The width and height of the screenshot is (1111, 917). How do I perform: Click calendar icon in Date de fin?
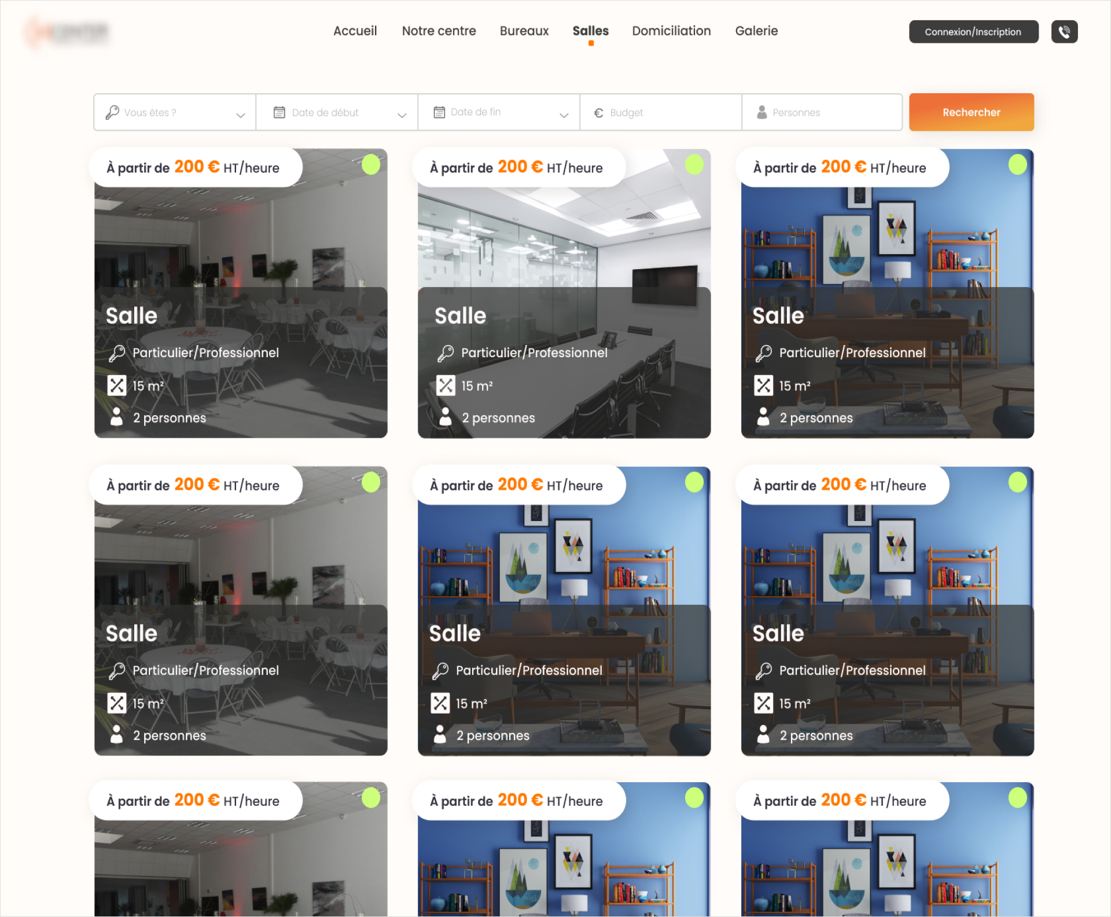pyautogui.click(x=439, y=112)
